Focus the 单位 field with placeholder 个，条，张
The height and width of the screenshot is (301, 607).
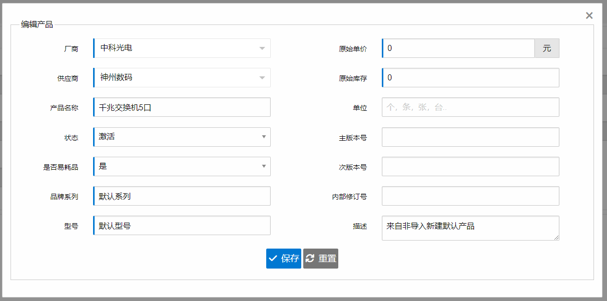(x=470, y=107)
